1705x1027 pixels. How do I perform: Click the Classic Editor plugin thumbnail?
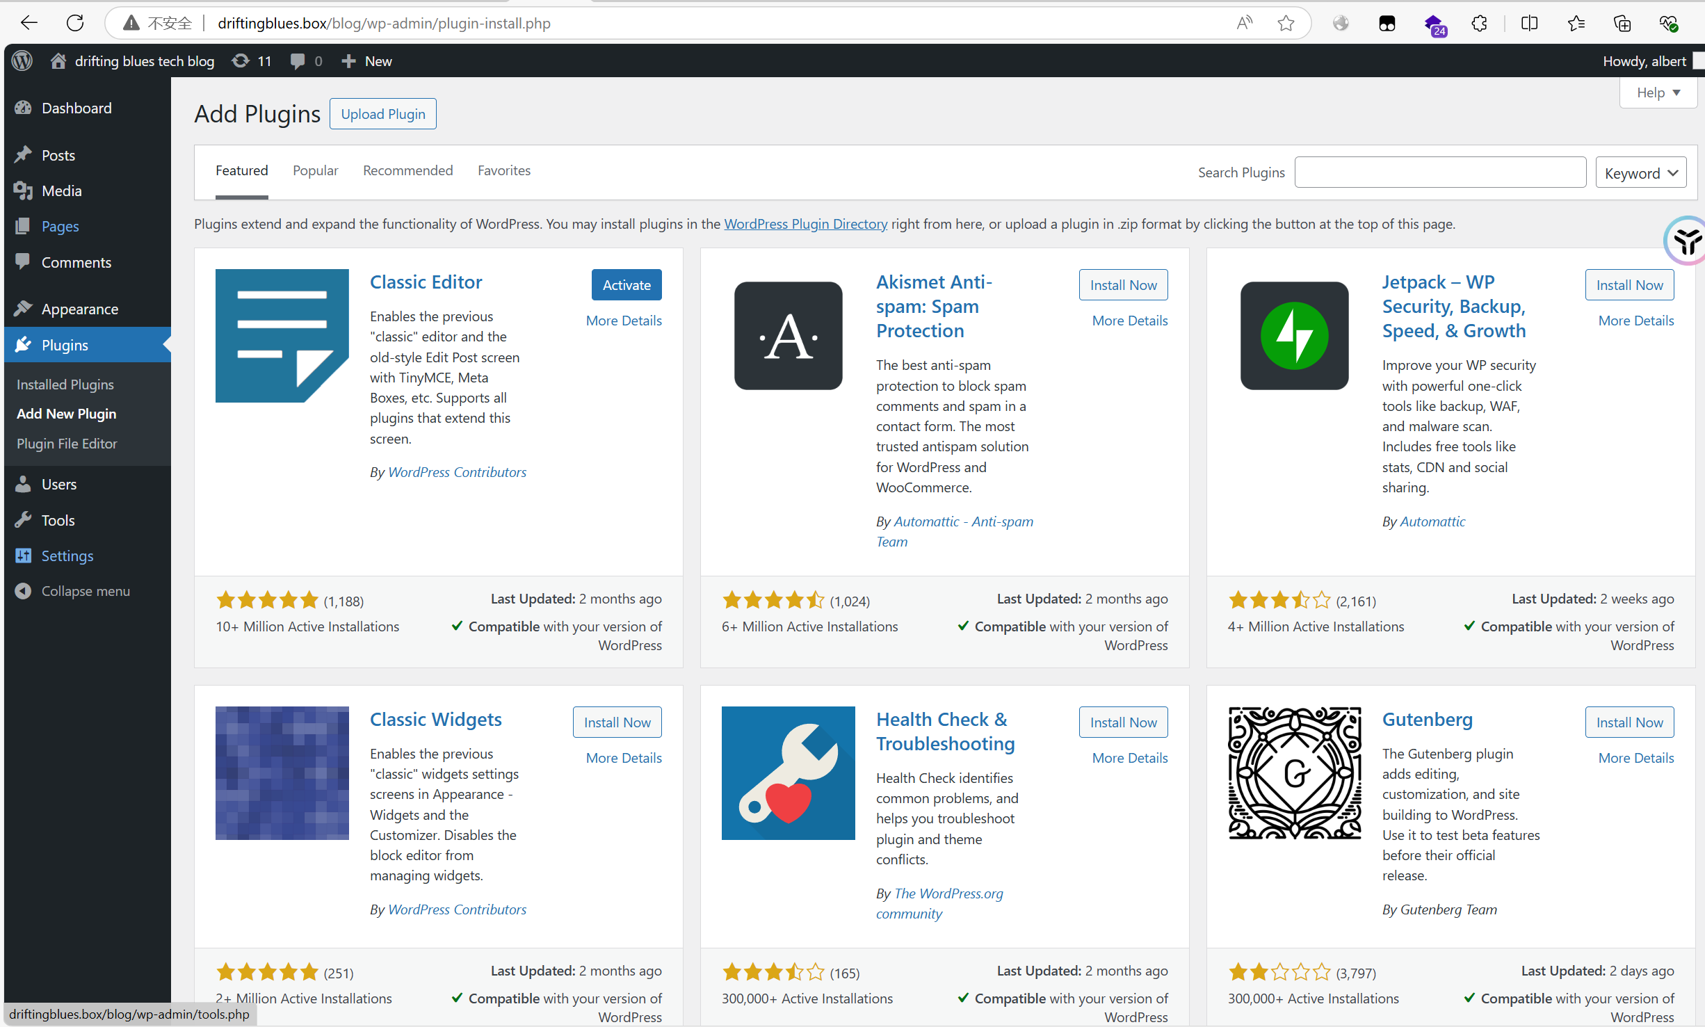282,336
